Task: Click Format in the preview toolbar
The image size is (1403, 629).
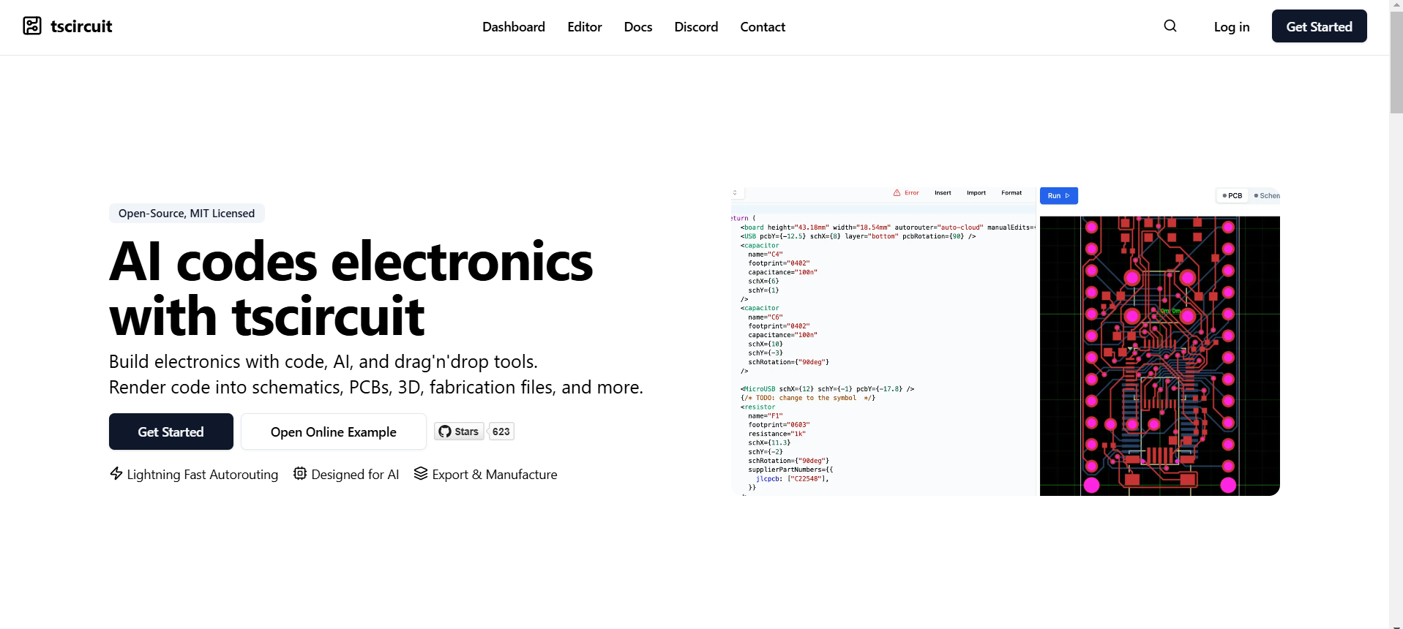Action: pos(1011,193)
